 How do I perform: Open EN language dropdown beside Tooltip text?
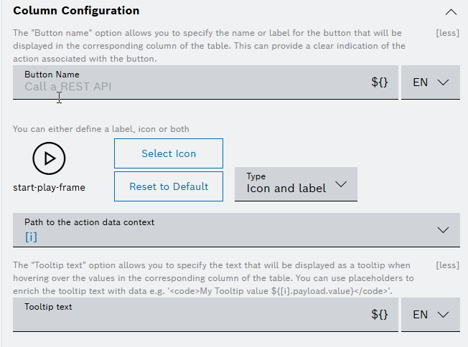[431, 315]
